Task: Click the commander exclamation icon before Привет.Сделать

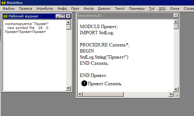Action: (84, 83)
